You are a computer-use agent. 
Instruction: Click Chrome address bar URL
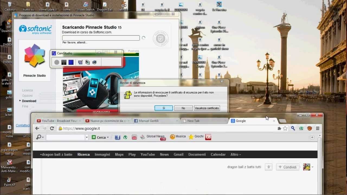click(82, 129)
